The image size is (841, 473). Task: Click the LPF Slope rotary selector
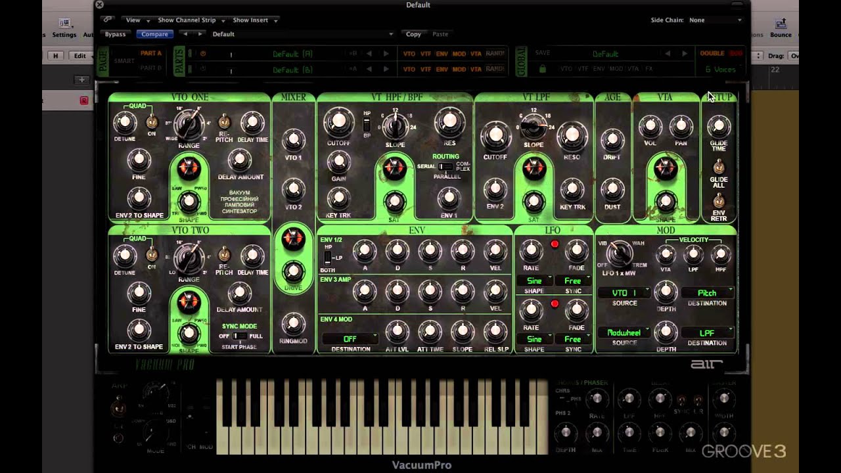pos(533,125)
